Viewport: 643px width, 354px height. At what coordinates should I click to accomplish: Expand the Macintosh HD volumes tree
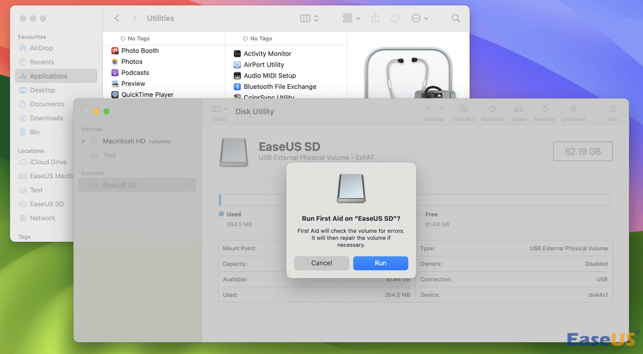[x=83, y=141]
